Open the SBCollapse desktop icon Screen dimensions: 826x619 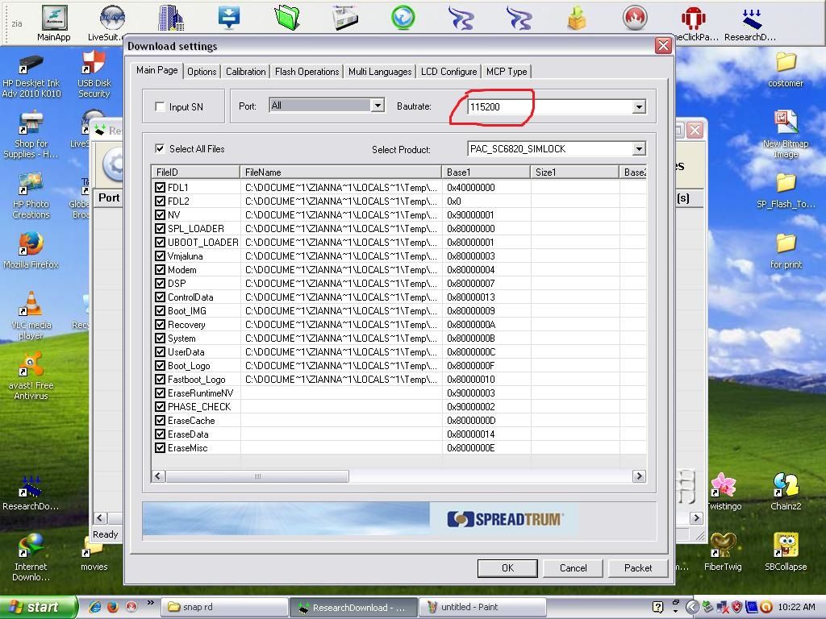(785, 546)
